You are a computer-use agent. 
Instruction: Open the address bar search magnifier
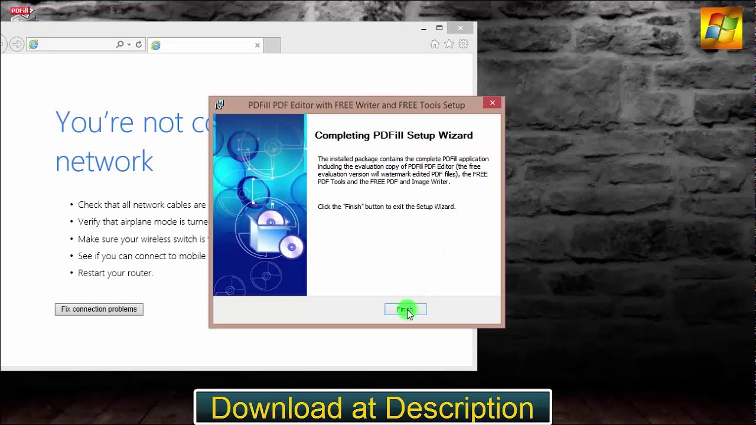click(120, 44)
